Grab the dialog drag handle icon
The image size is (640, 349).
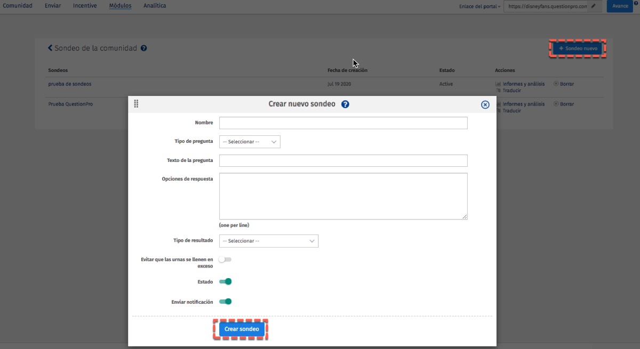137,104
